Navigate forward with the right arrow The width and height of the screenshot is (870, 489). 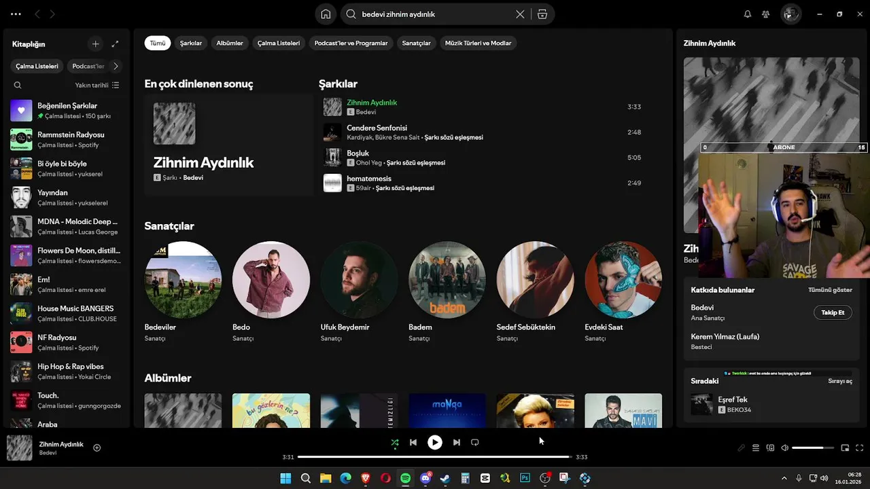(52, 14)
